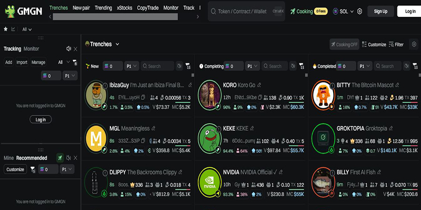Toggle sound in Tracking panel
The image size is (421, 210).
pyautogui.click(x=69, y=49)
